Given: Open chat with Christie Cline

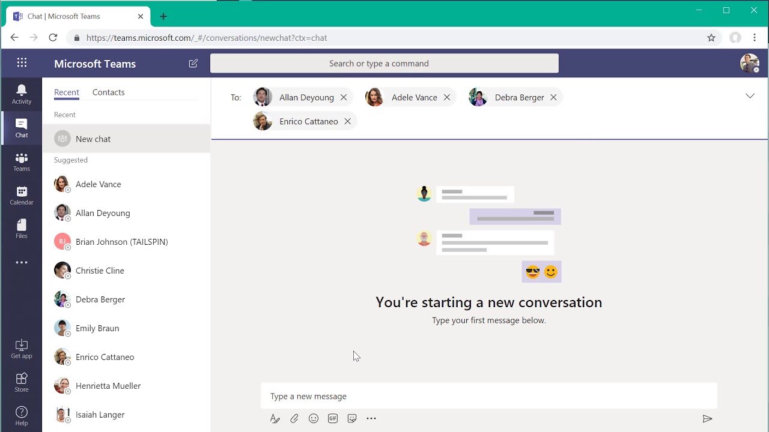Looking at the screenshot, I should pyautogui.click(x=126, y=271).
